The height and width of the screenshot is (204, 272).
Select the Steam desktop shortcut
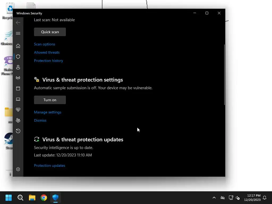9,141
